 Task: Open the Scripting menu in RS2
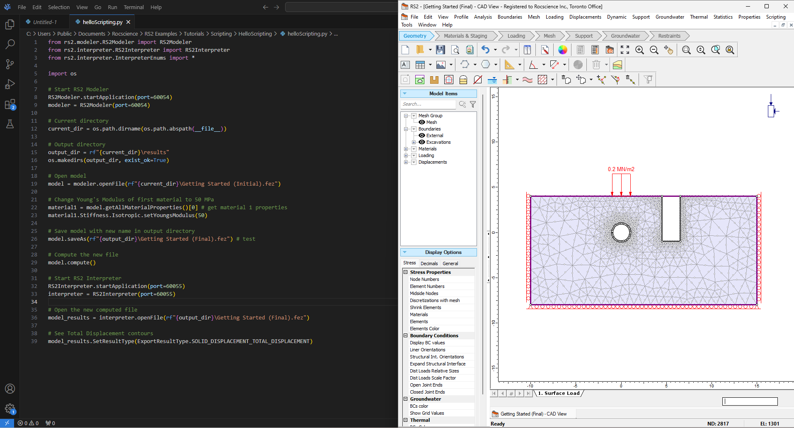(776, 17)
